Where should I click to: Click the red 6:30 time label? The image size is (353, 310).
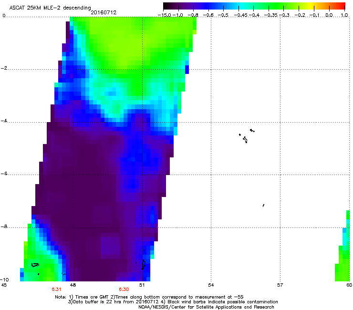coord(124,289)
